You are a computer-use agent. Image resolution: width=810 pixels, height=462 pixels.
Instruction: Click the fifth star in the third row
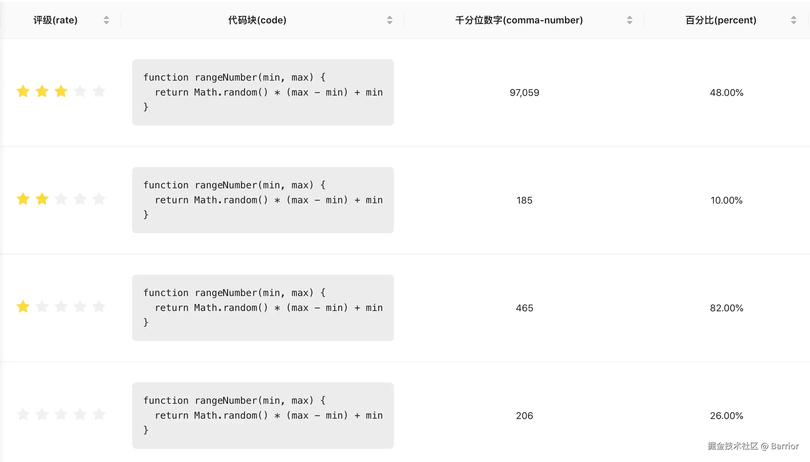pos(99,307)
